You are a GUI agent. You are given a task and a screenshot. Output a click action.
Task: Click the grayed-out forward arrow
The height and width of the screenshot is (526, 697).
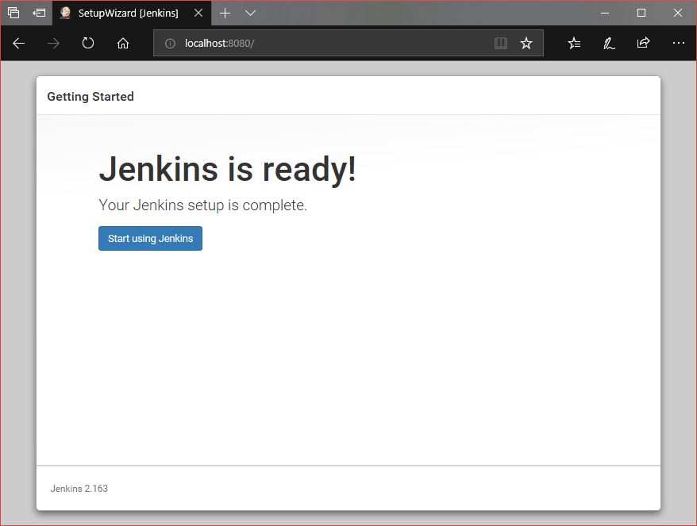click(x=53, y=44)
